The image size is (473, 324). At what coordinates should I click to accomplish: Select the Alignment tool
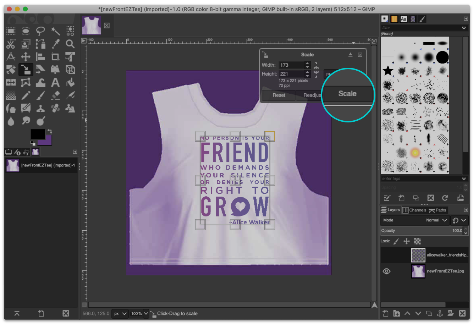click(40, 57)
